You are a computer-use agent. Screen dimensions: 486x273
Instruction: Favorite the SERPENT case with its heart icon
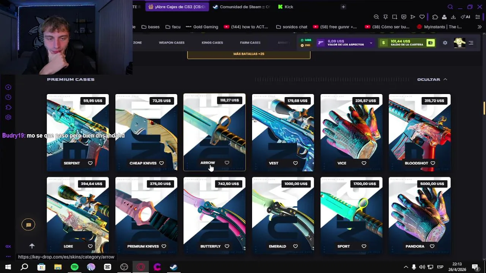point(90,163)
